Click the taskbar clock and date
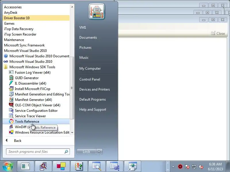The width and height of the screenshot is (230, 172). click(x=215, y=167)
